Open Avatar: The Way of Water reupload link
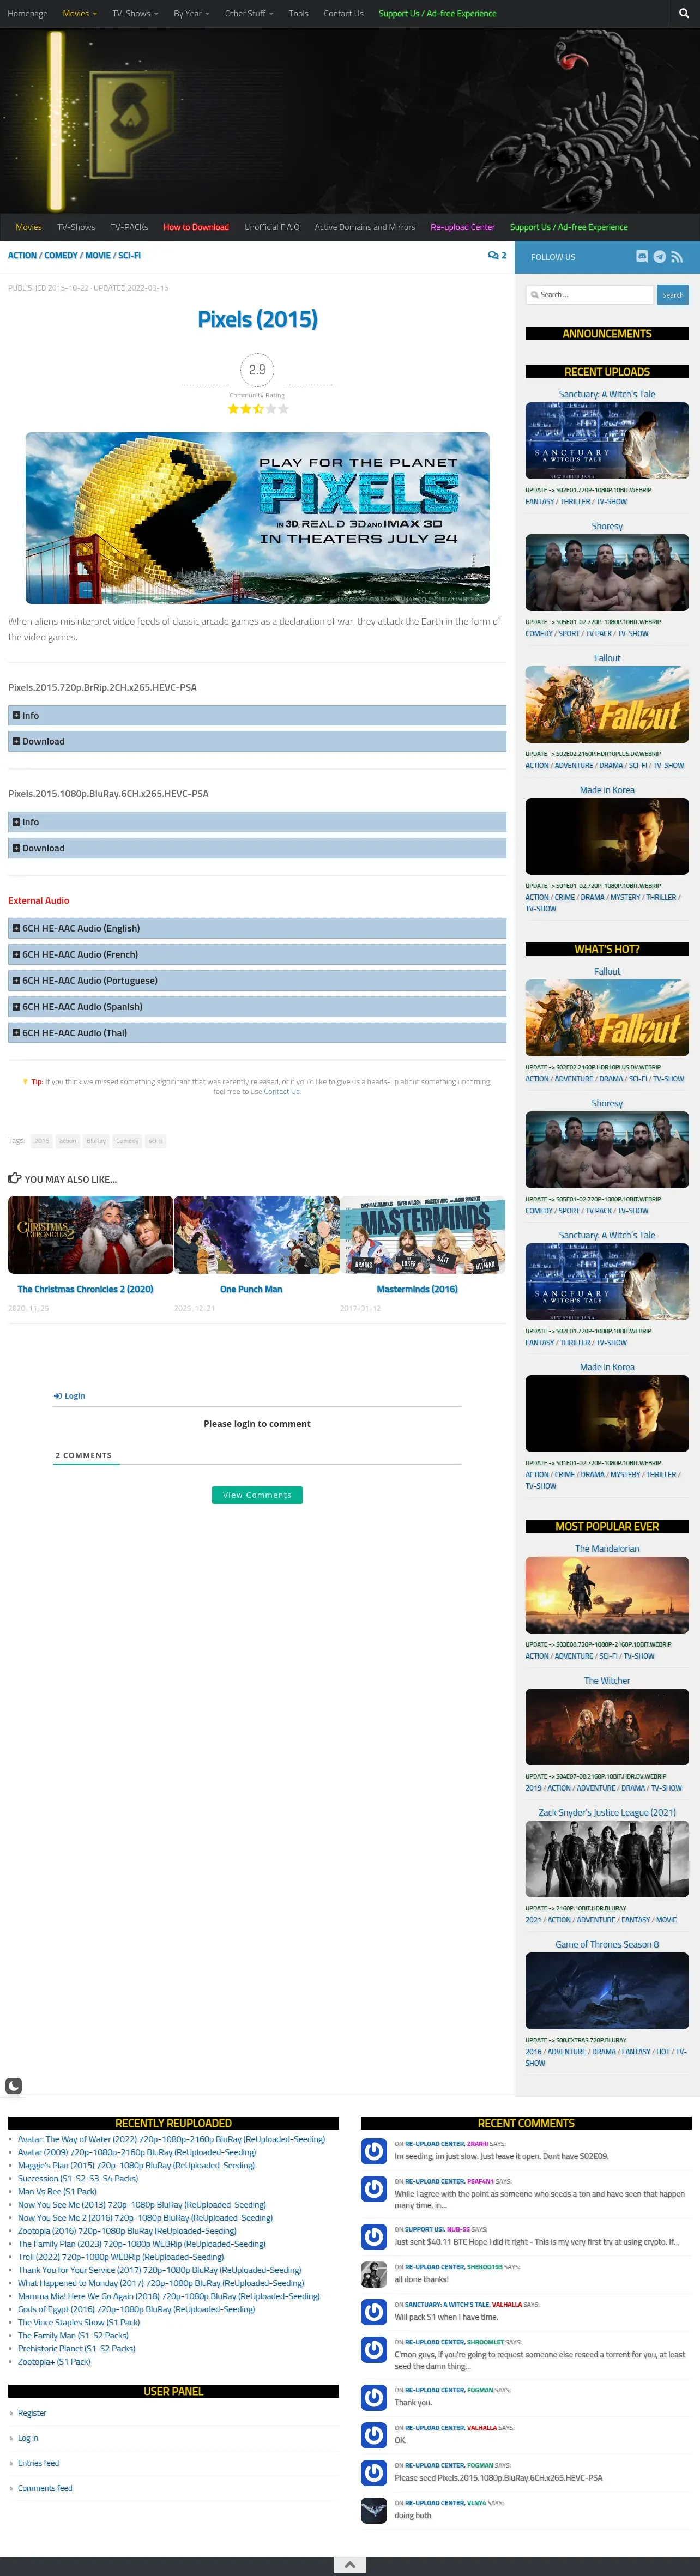 (x=171, y=2140)
